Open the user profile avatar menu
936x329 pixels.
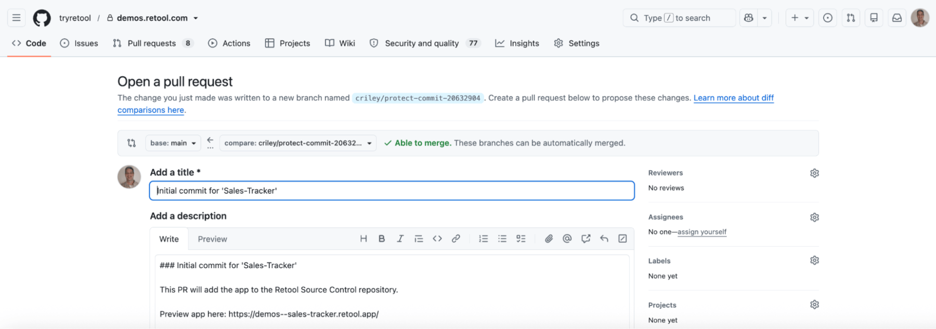click(920, 18)
